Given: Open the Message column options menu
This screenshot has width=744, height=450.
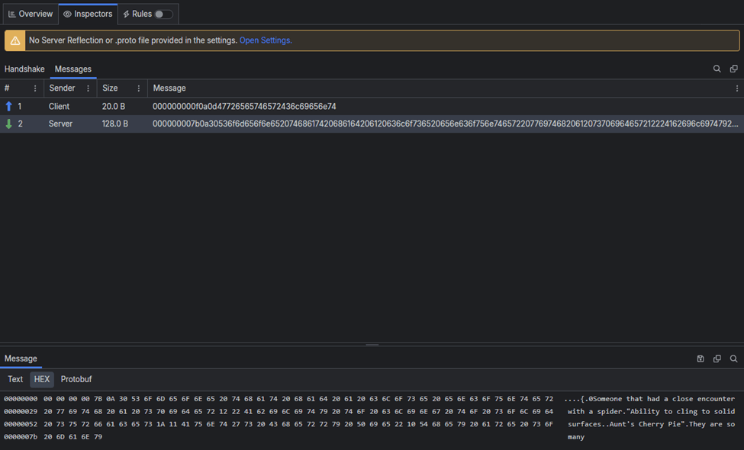Looking at the screenshot, I should pyautogui.click(x=737, y=88).
